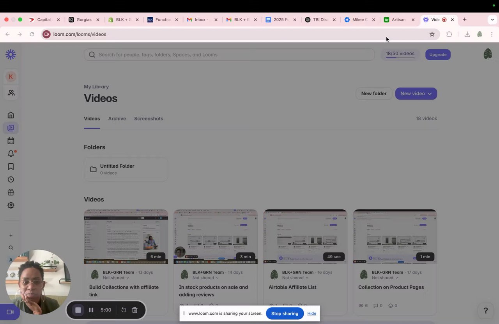This screenshot has height=324, width=499.
Task: Open the meetings calendar icon in sidebar
Action: click(11, 141)
